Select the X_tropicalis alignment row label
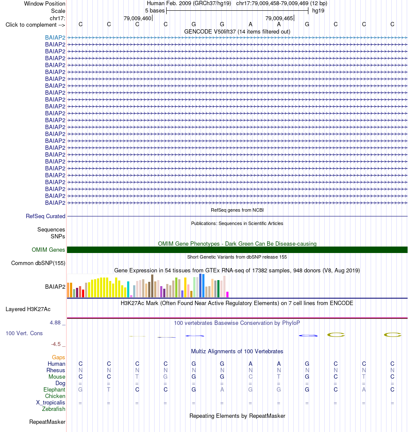This screenshot has width=408, height=432. 51,402
